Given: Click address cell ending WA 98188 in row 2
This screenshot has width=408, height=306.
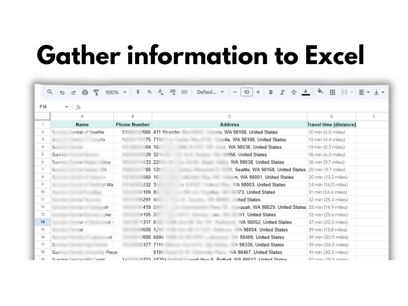Looking at the screenshot, I should [229, 132].
